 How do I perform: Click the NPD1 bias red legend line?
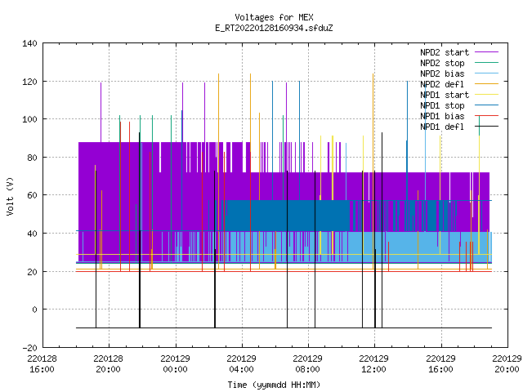[x=486, y=116]
